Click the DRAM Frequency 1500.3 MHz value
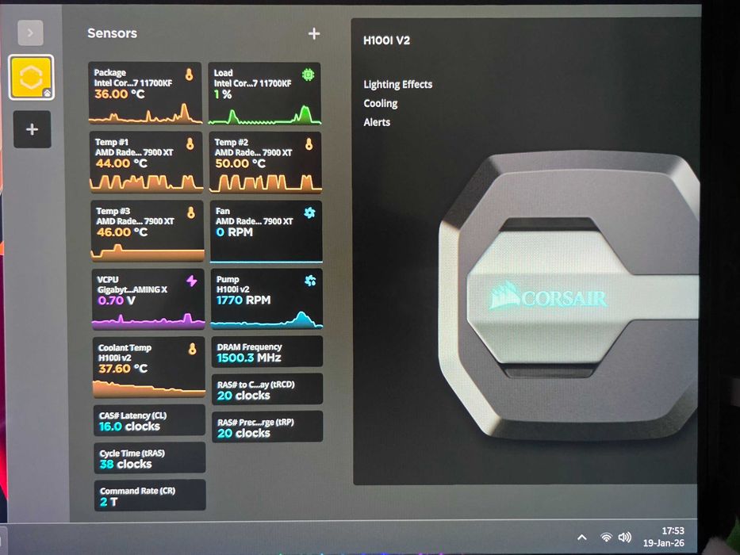 (249, 358)
